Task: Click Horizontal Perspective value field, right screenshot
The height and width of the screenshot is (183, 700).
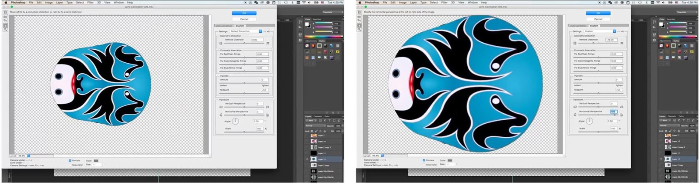Action: [x=613, y=112]
